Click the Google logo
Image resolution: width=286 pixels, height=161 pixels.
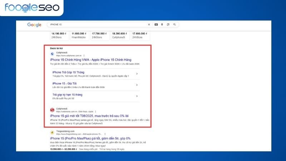coord(34,25)
